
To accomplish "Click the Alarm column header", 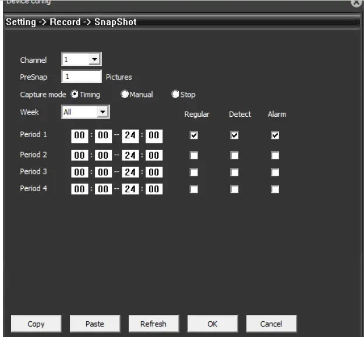I will [x=277, y=114].
